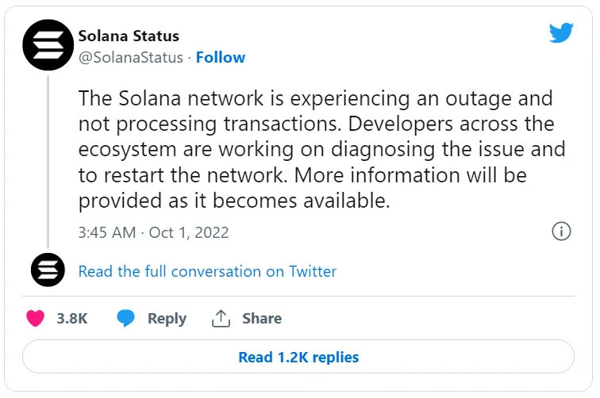Click the Share text label
Screen dimensions: 600x398
coord(262,319)
